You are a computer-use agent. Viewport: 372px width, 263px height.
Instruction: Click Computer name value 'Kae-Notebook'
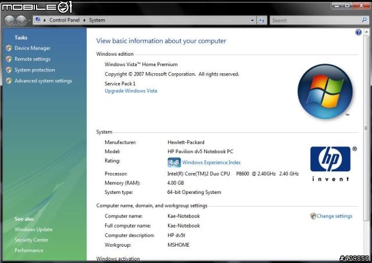184,216
